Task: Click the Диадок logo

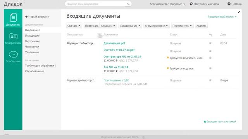Action: point(13,4)
